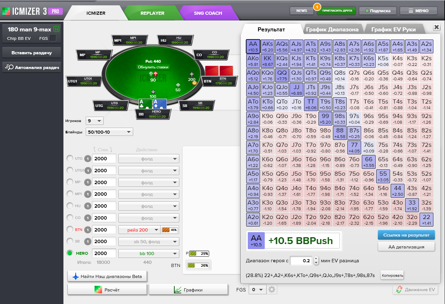The height and width of the screenshot is (304, 445).
Task: Click the Расчёт button
Action: [x=107, y=290]
